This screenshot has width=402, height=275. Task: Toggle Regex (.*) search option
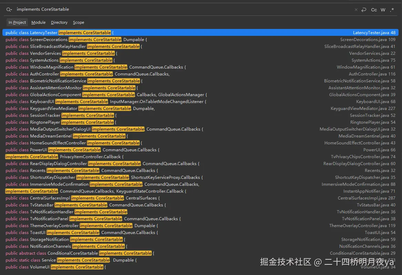point(392,10)
